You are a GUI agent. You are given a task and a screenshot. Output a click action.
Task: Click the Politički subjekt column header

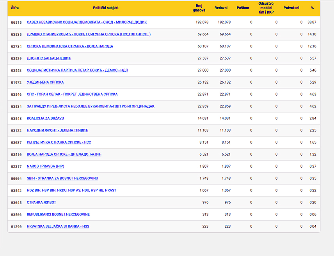point(106,8)
